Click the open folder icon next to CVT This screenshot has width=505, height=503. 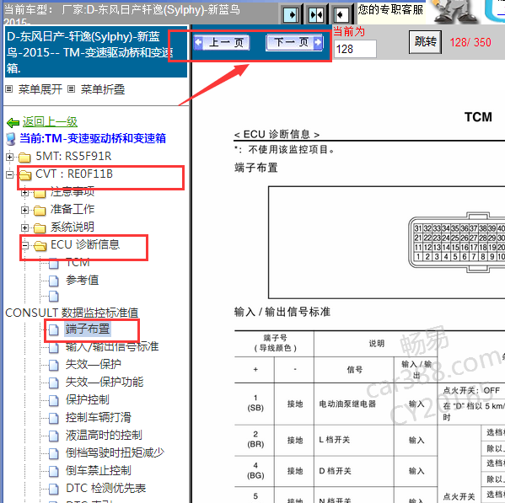[x=25, y=175]
